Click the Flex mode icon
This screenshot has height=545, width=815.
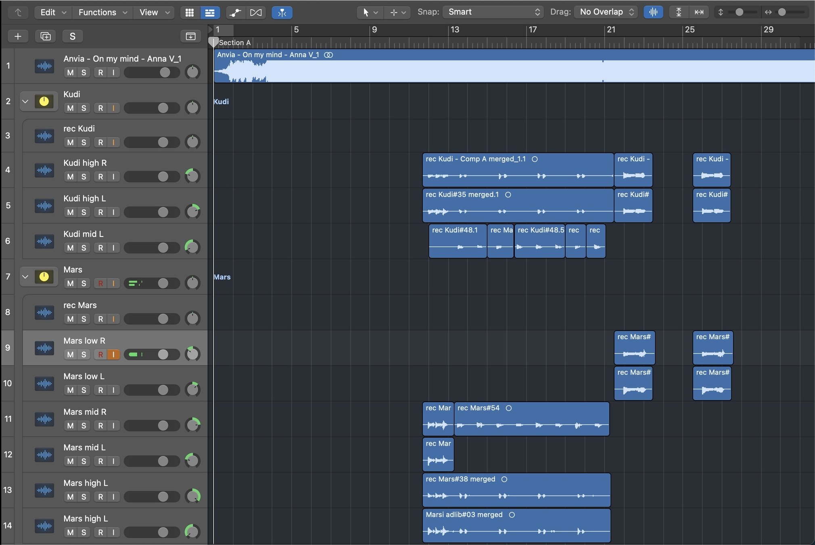click(256, 13)
